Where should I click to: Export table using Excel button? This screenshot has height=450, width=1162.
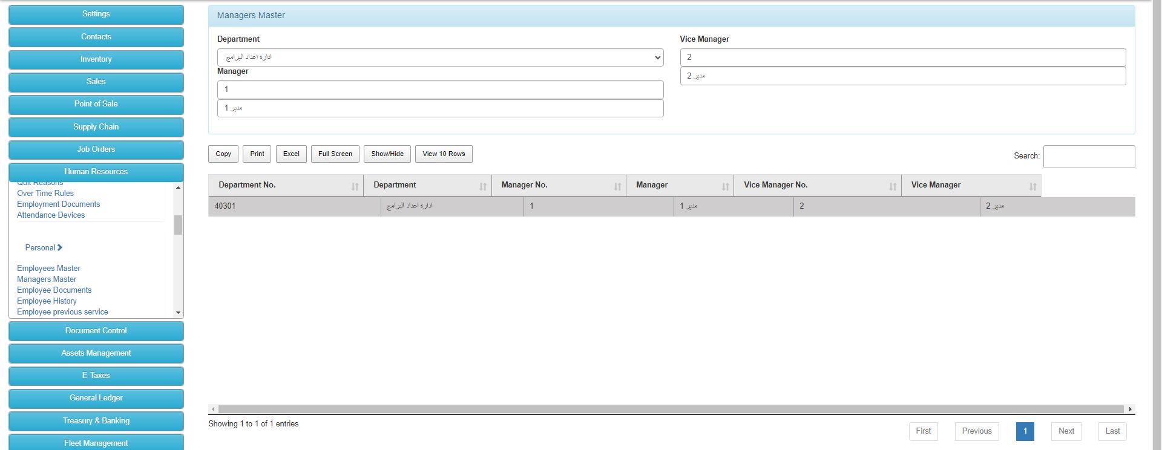tap(291, 154)
